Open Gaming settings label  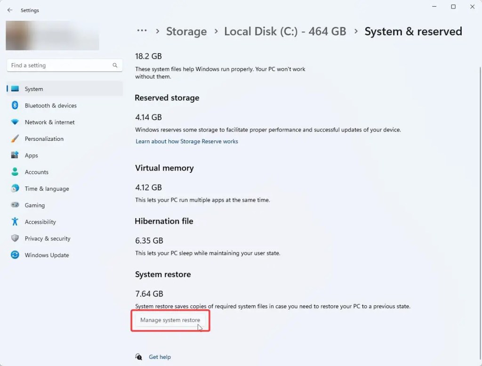tap(35, 205)
